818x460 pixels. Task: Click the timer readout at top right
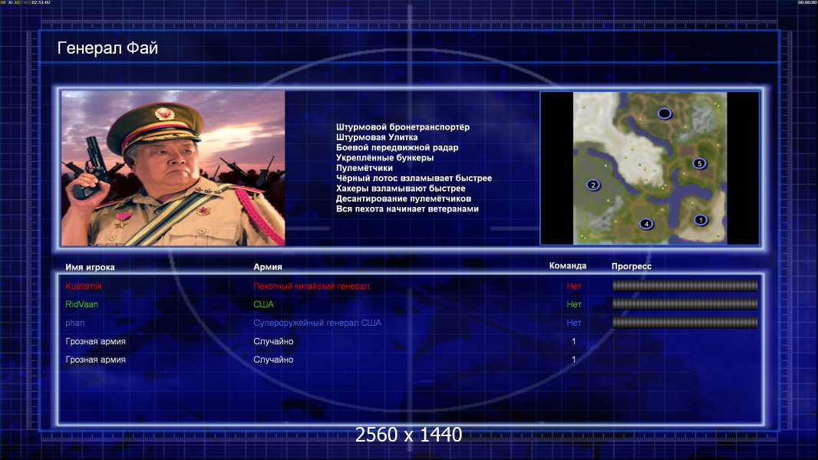[x=807, y=2]
